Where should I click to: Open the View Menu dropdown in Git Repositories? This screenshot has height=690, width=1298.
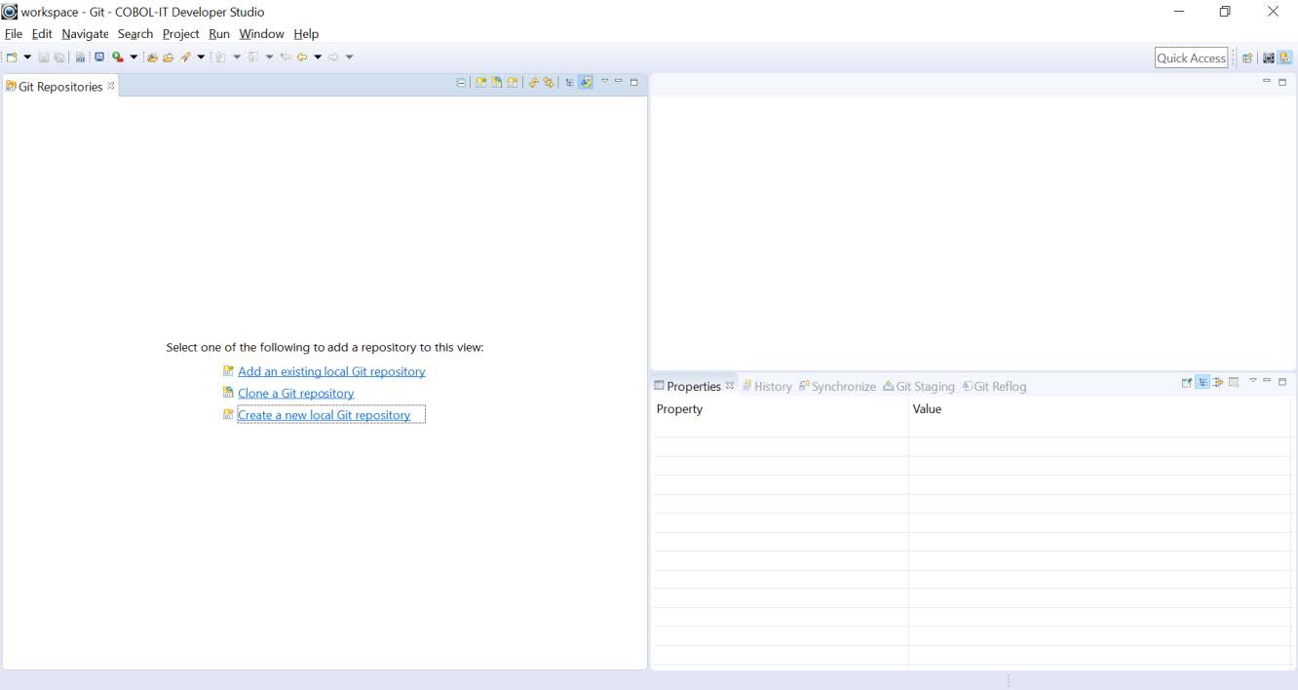pyautogui.click(x=604, y=81)
